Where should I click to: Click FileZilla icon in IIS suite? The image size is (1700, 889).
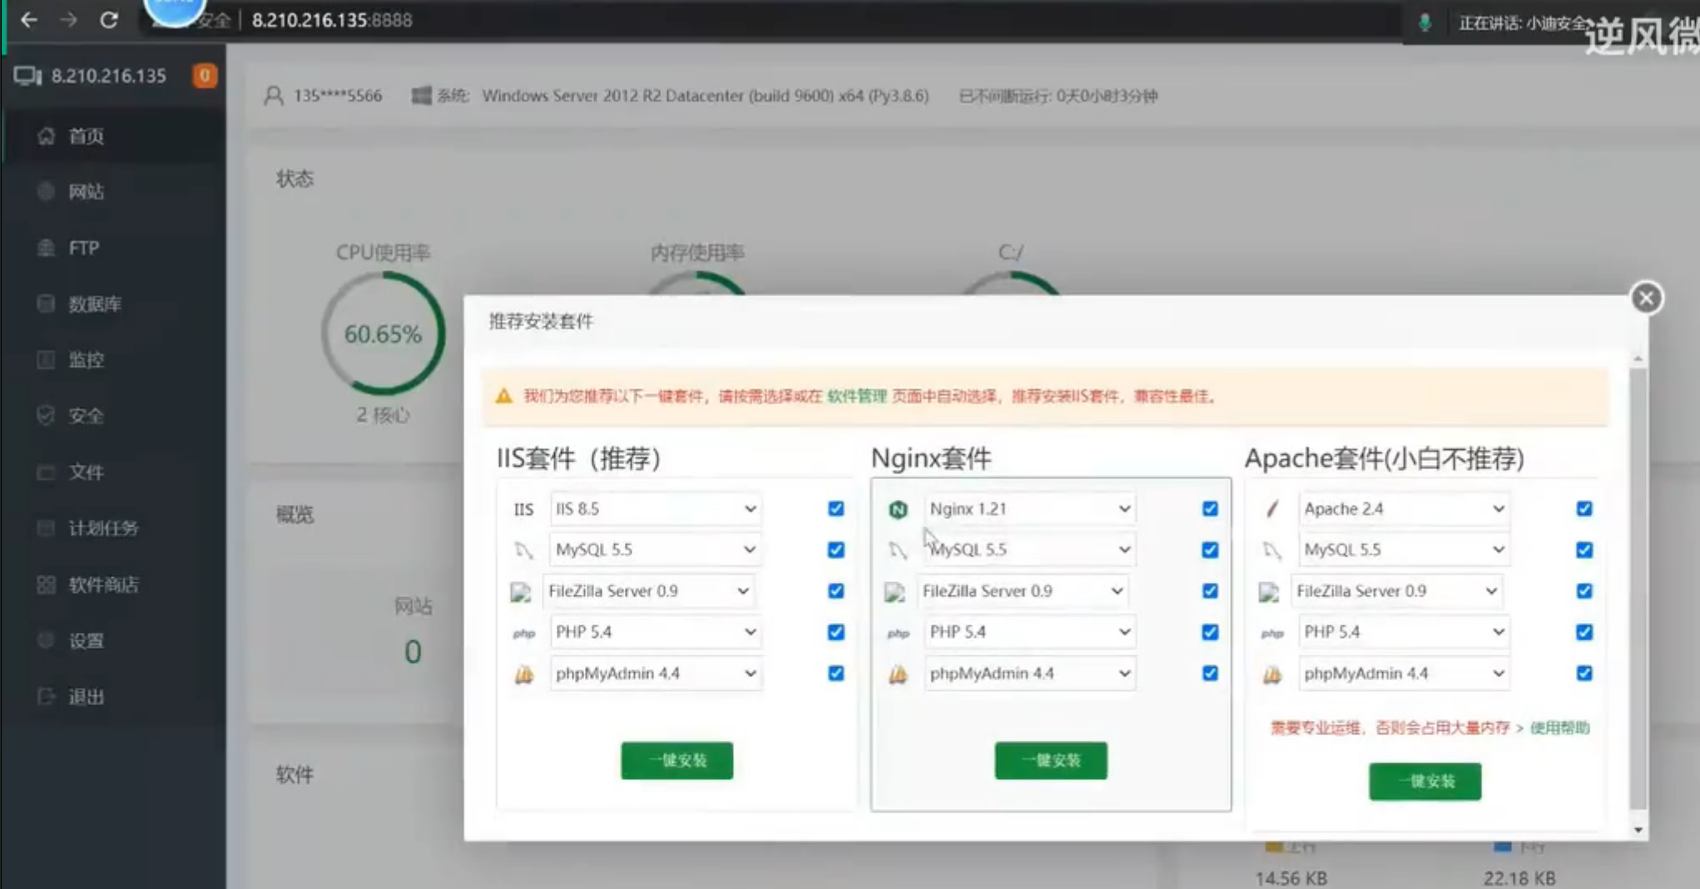520,592
